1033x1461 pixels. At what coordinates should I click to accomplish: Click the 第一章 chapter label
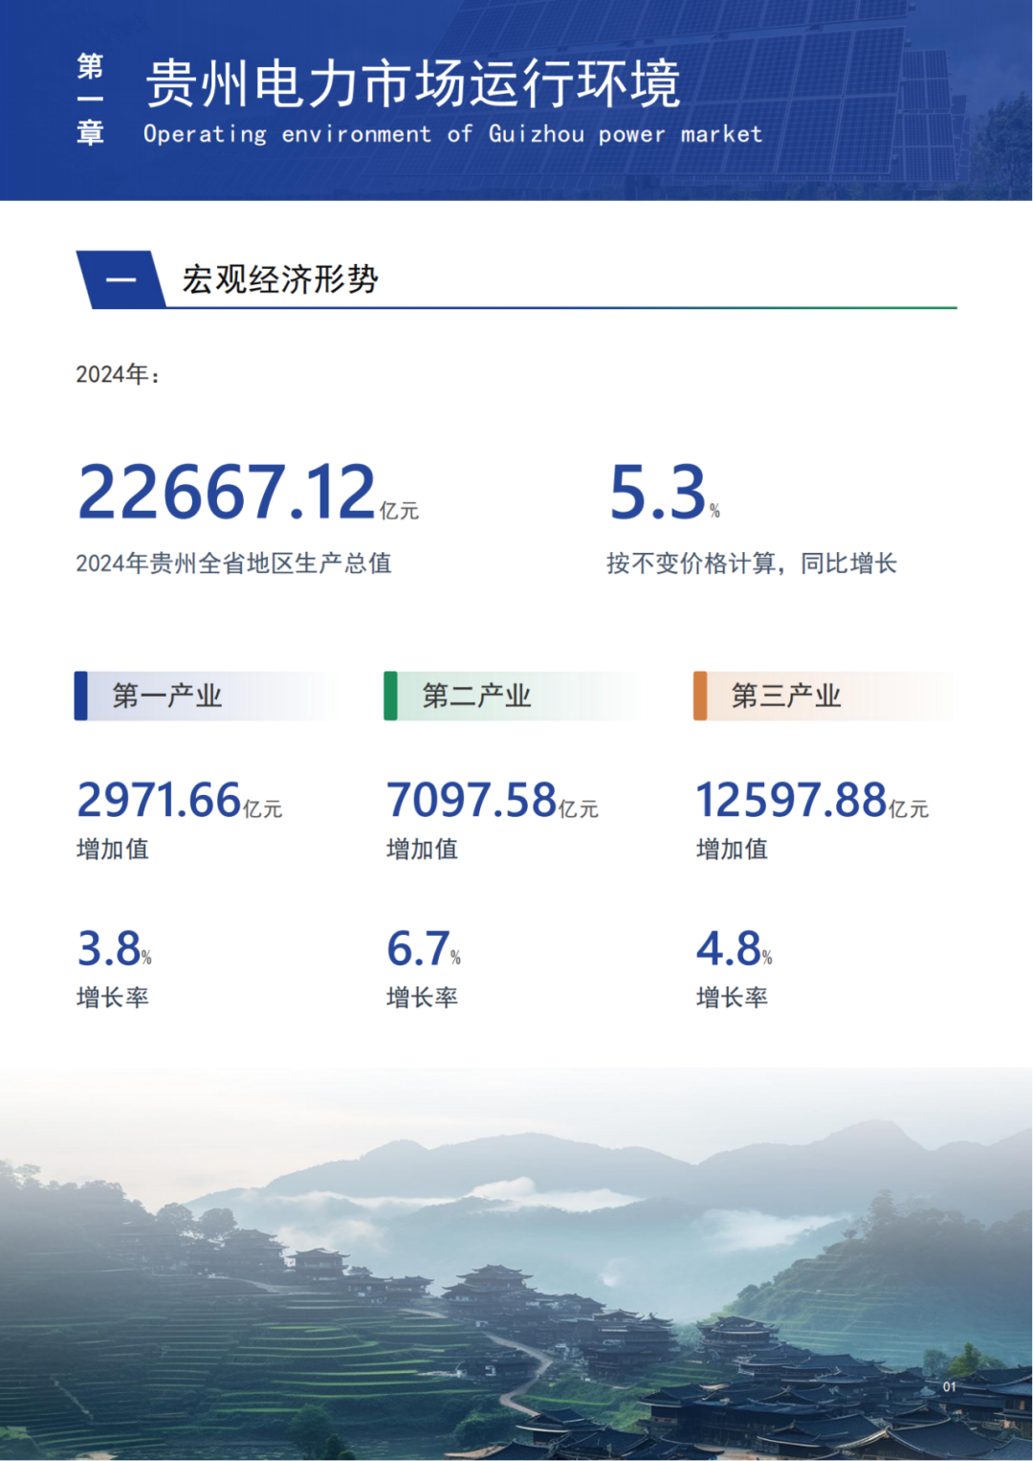pos(90,100)
